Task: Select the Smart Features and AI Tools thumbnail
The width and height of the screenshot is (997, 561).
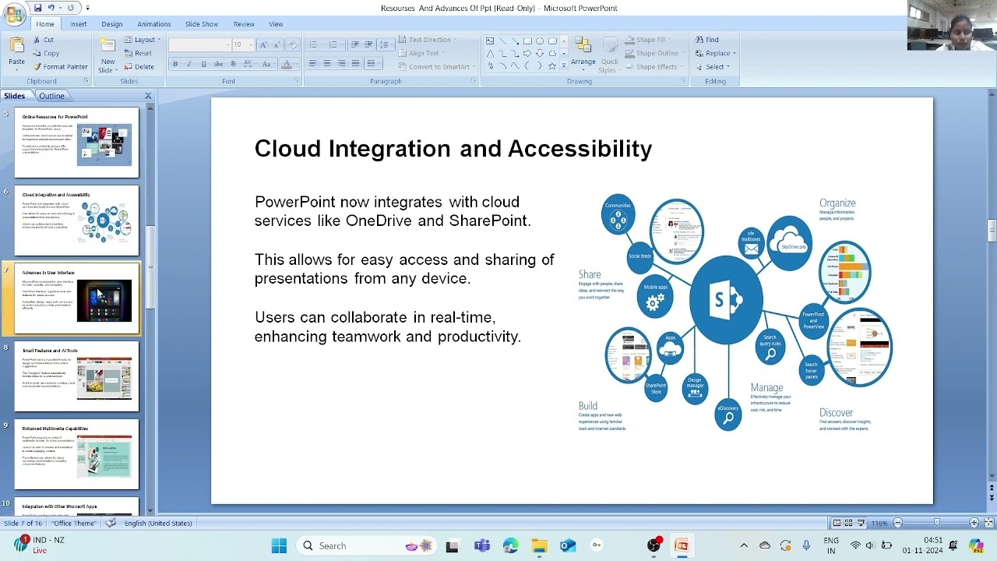Action: [x=76, y=376]
